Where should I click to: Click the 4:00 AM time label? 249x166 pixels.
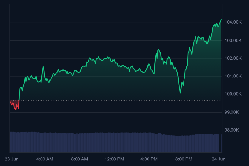pos(44,159)
